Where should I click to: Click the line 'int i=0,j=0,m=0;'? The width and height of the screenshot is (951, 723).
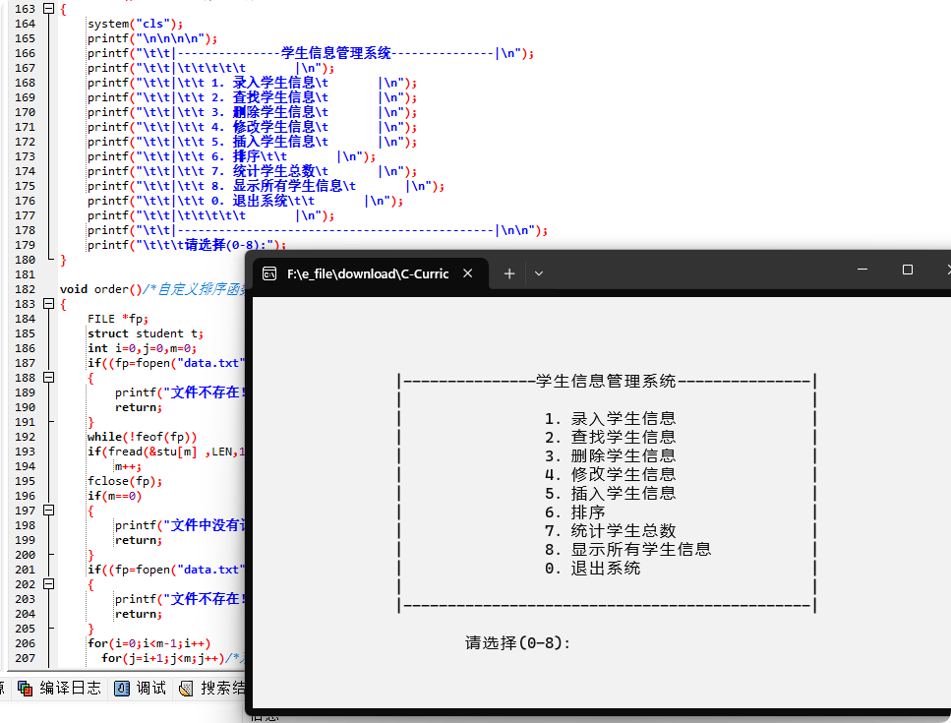click(x=142, y=348)
